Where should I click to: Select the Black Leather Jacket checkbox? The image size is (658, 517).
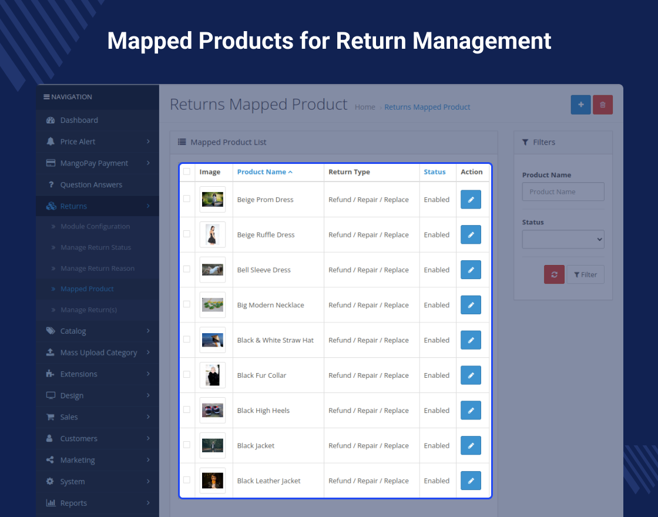pyautogui.click(x=187, y=479)
